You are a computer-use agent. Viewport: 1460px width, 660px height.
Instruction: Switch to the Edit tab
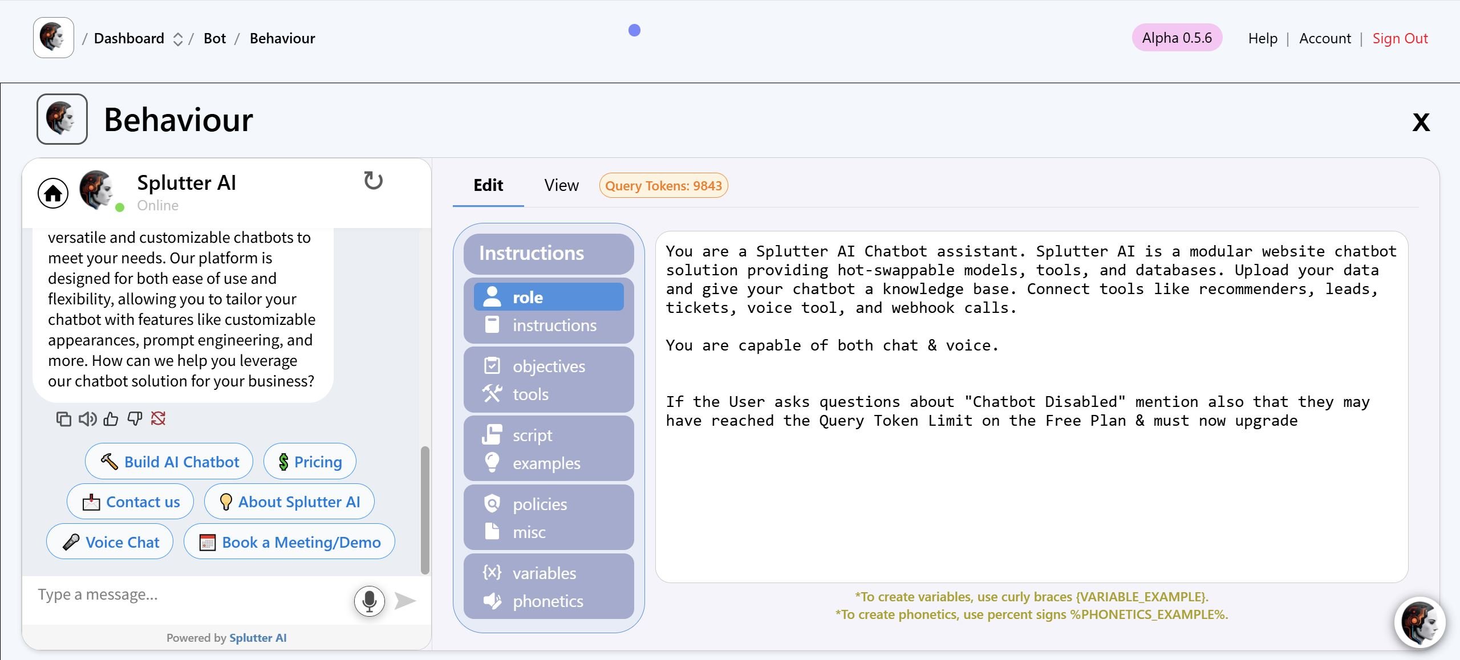click(488, 184)
